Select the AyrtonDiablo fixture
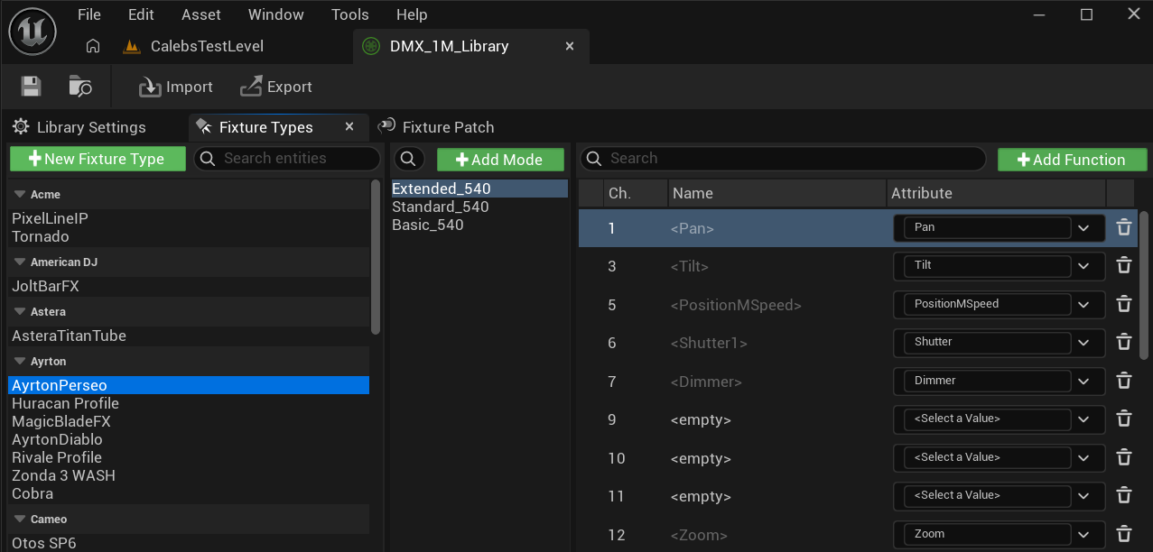This screenshot has height=552, width=1153. click(x=57, y=439)
